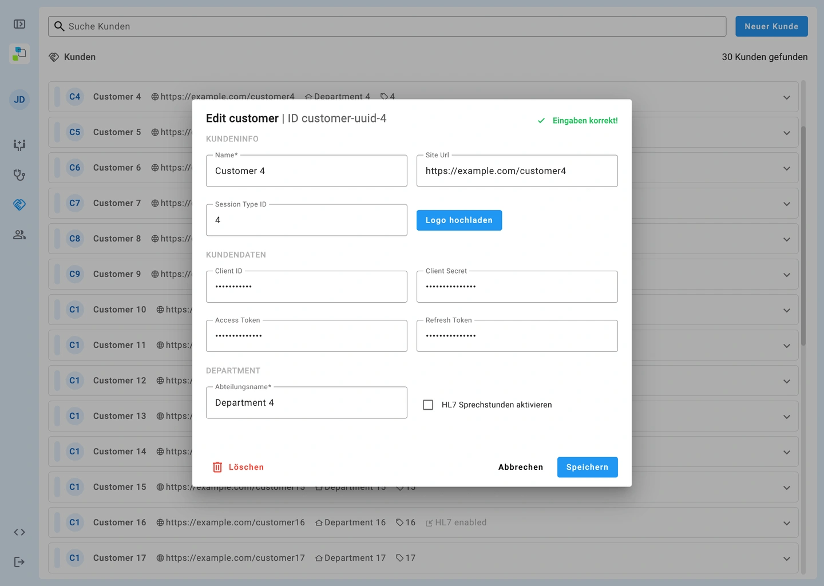This screenshot has height=586, width=824.
Task: Click the JD user avatar
Action: point(19,100)
